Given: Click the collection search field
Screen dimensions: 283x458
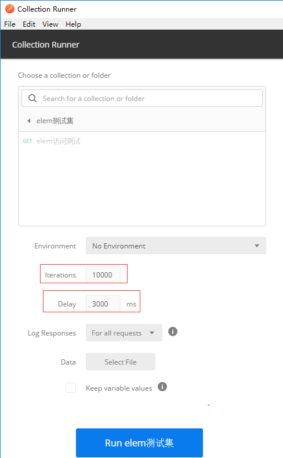Looking at the screenshot, I should [x=142, y=98].
